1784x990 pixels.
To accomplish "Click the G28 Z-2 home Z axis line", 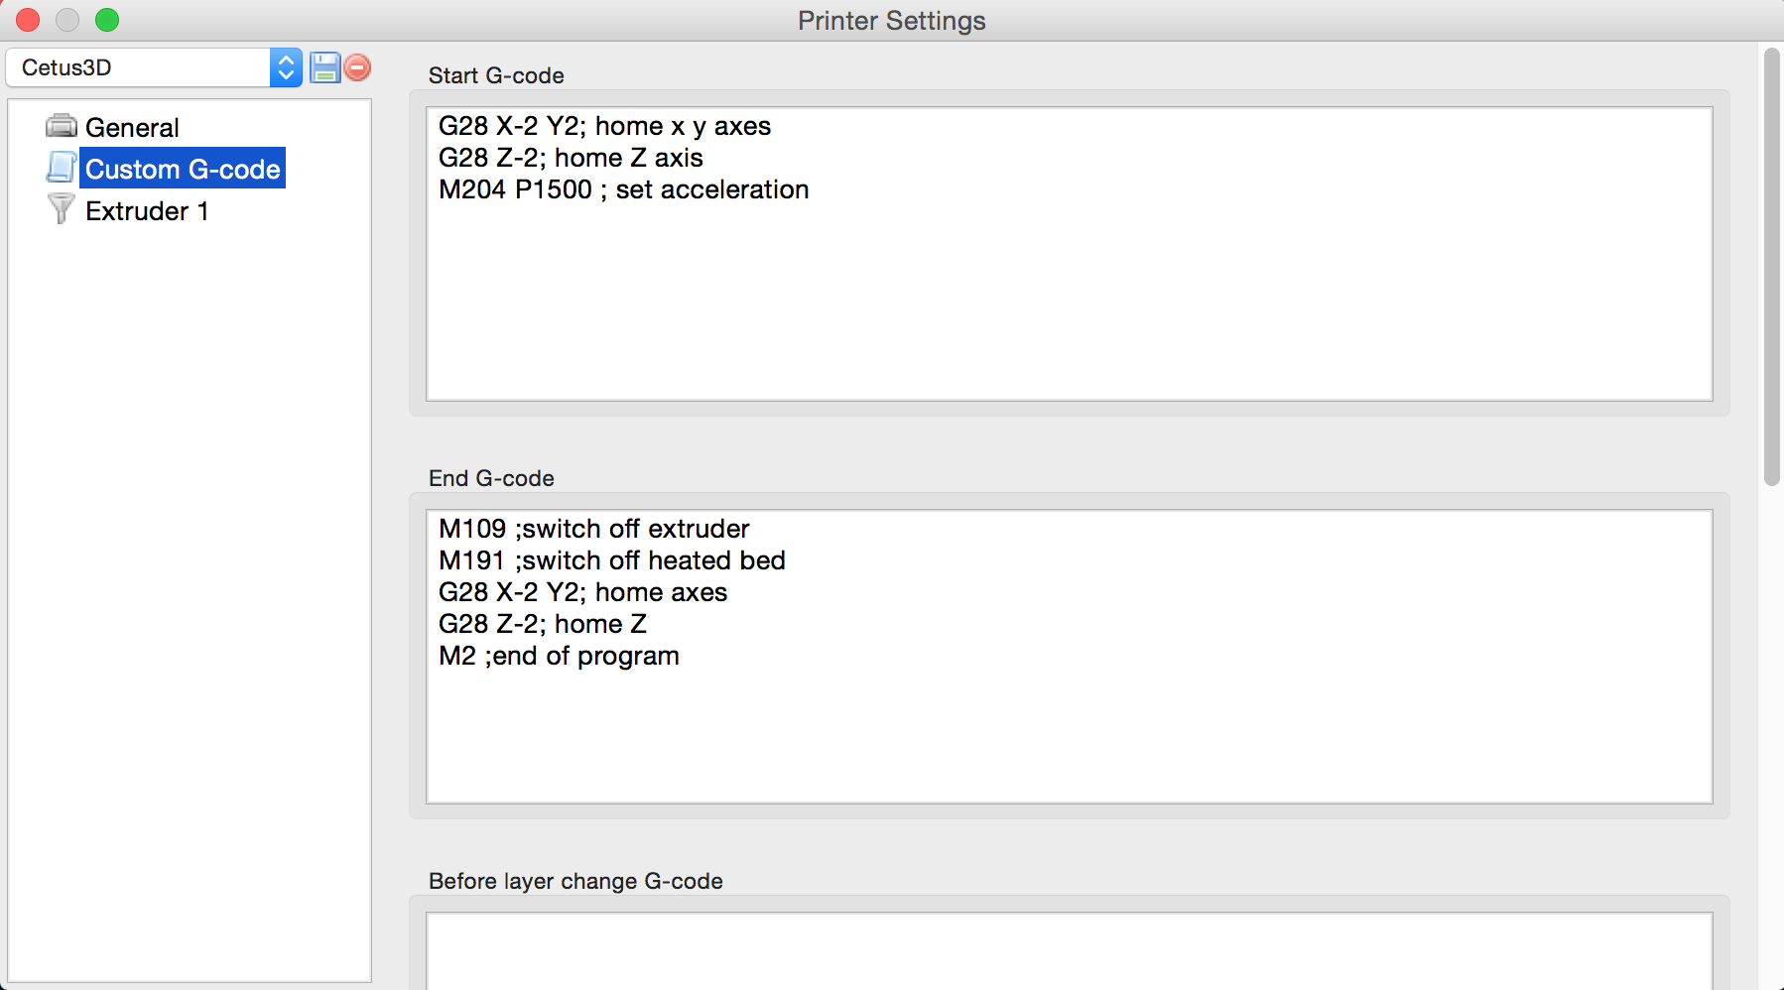I will pyautogui.click(x=571, y=158).
